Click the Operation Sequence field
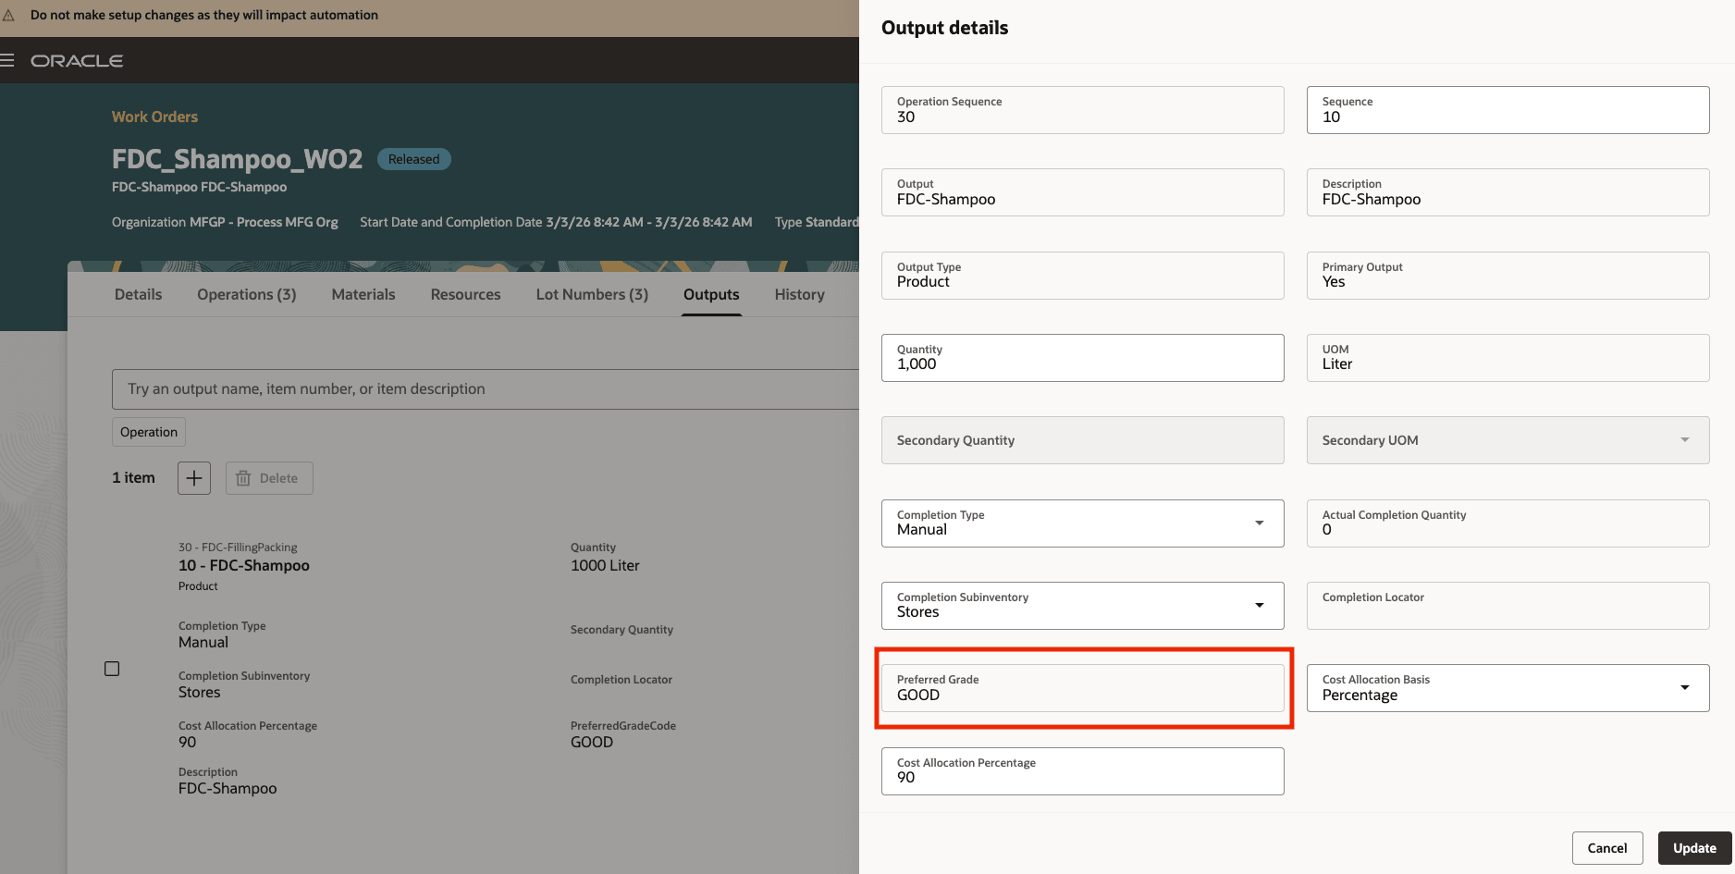 (x=1082, y=110)
